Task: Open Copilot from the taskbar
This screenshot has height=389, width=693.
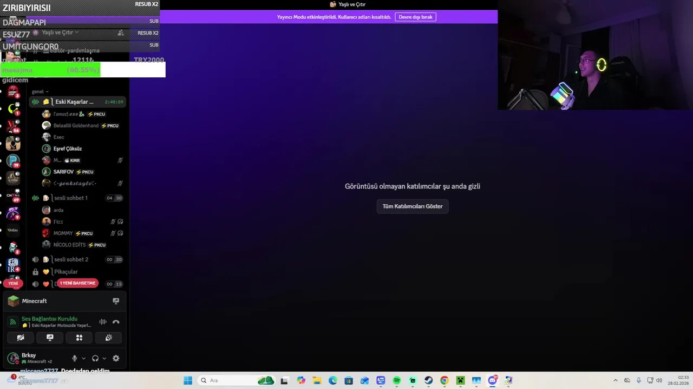Action: pyautogui.click(x=301, y=380)
